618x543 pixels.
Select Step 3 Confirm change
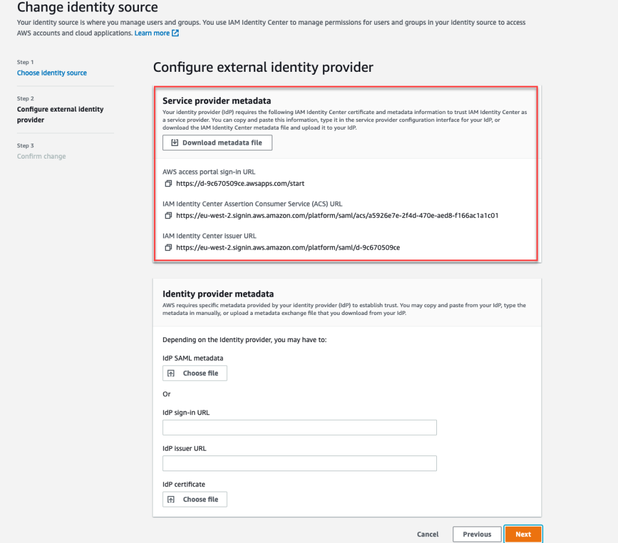(x=41, y=156)
